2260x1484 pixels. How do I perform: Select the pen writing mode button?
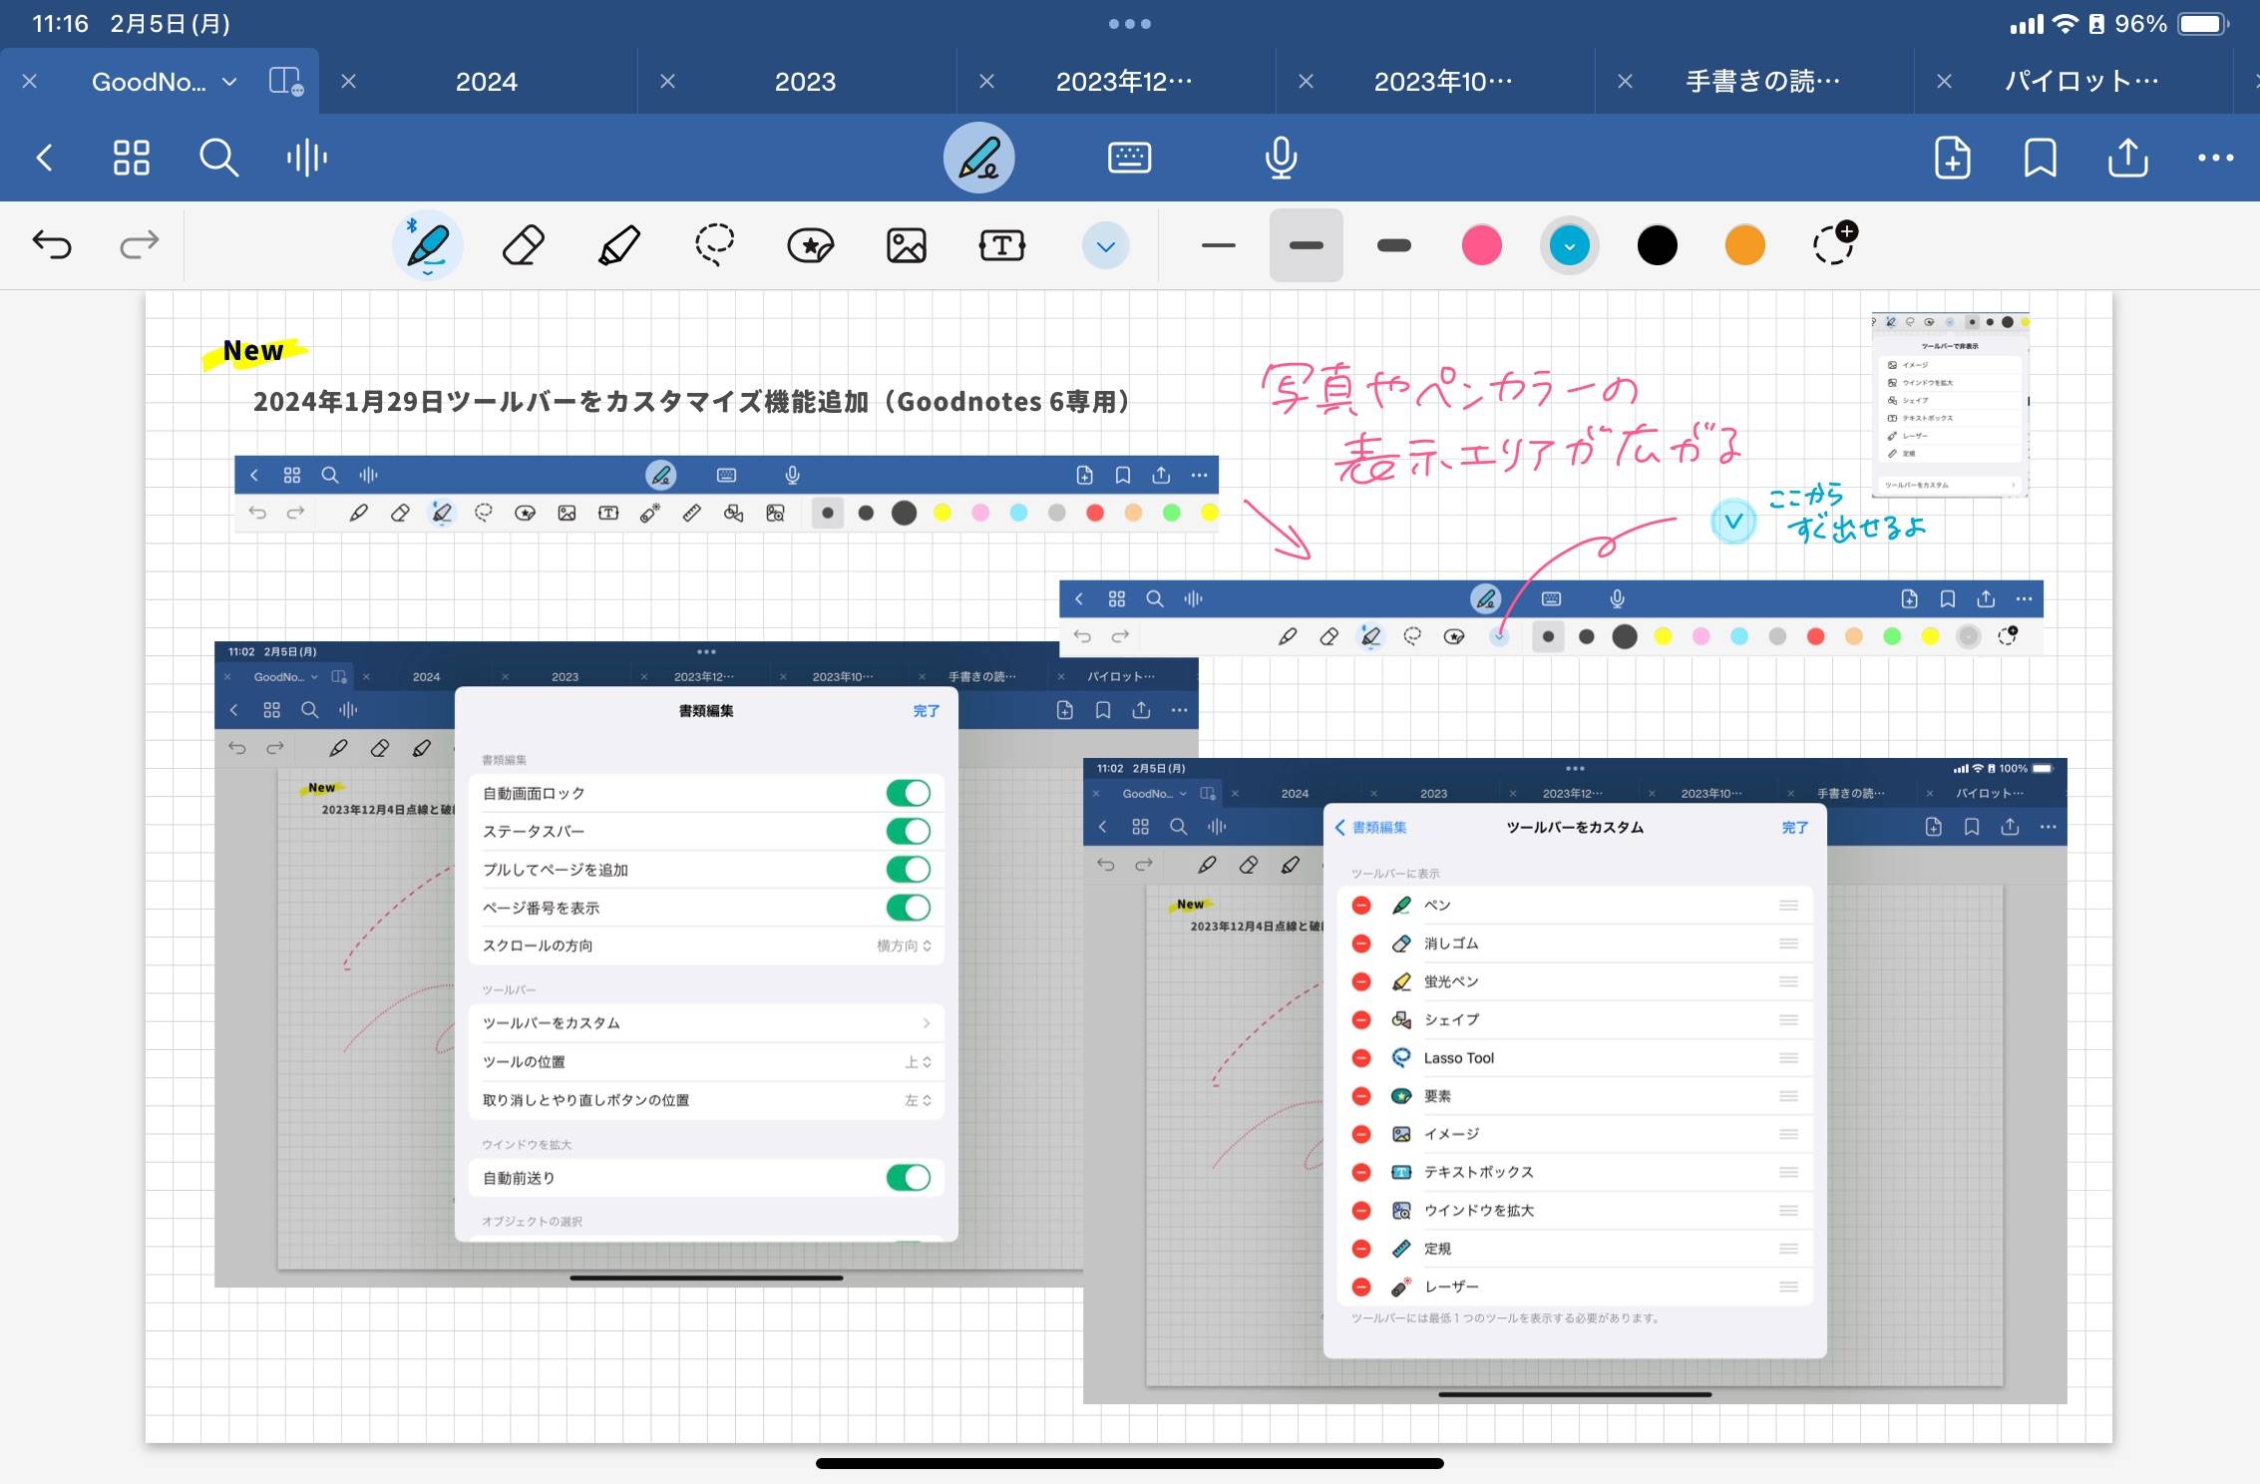(978, 158)
